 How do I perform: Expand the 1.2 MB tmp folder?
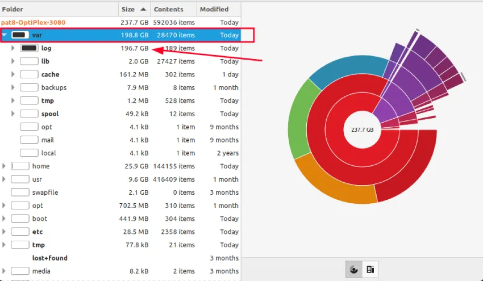click(x=13, y=100)
